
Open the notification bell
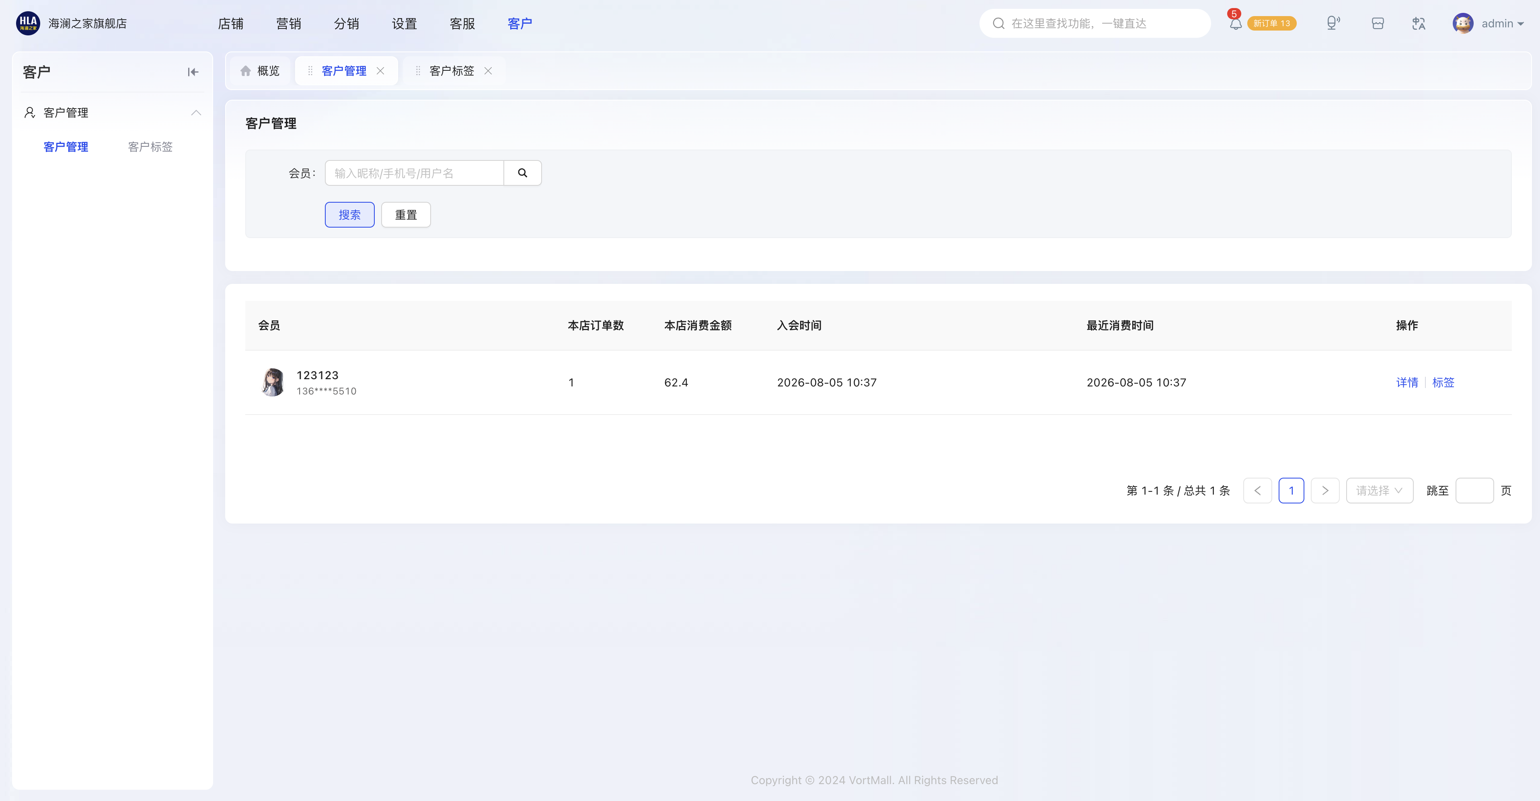(x=1235, y=24)
